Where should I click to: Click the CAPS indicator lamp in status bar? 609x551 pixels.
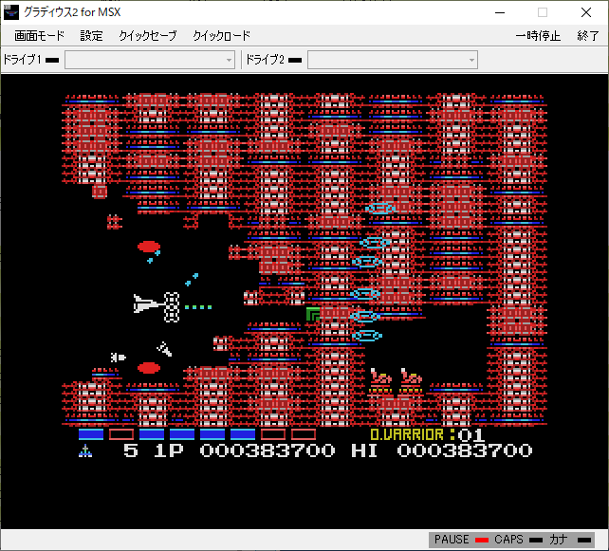536,540
